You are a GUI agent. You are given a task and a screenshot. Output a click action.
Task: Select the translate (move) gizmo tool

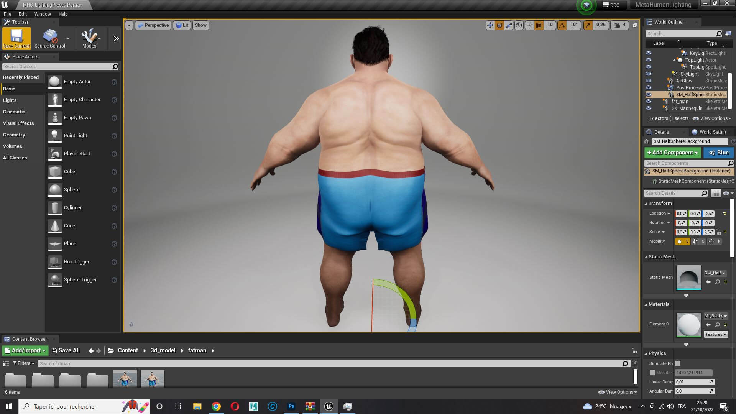[x=490, y=25]
